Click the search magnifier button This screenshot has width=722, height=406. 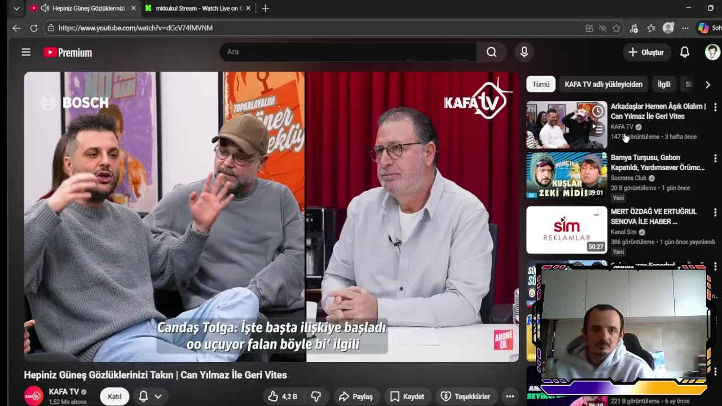click(x=491, y=52)
